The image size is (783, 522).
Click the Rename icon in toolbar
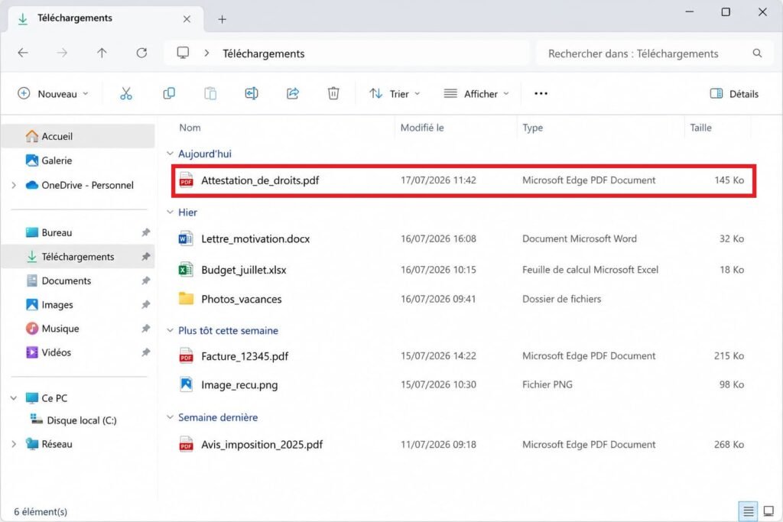pos(251,93)
